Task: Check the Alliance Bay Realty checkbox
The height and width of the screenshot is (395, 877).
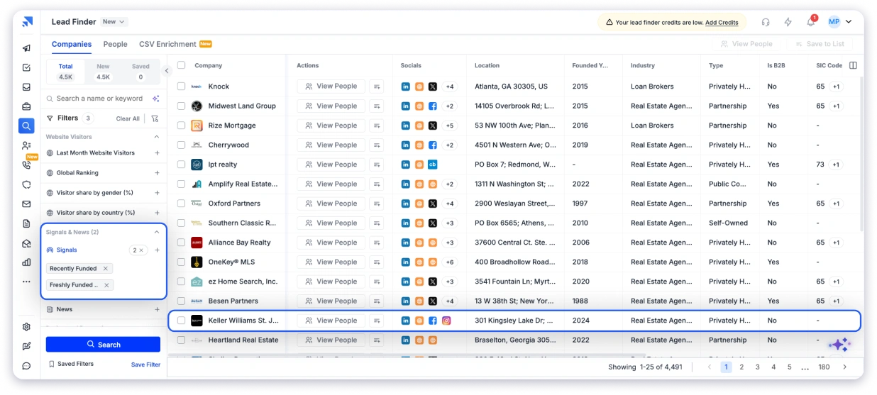Action: click(x=182, y=243)
